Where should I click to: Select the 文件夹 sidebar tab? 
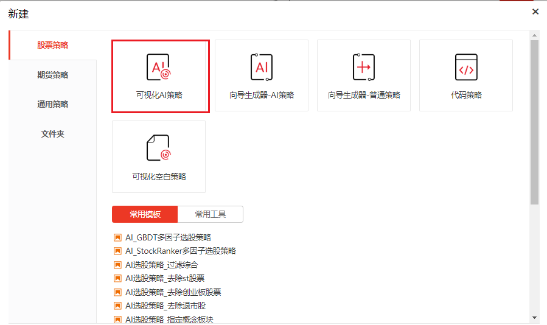pyautogui.click(x=53, y=134)
